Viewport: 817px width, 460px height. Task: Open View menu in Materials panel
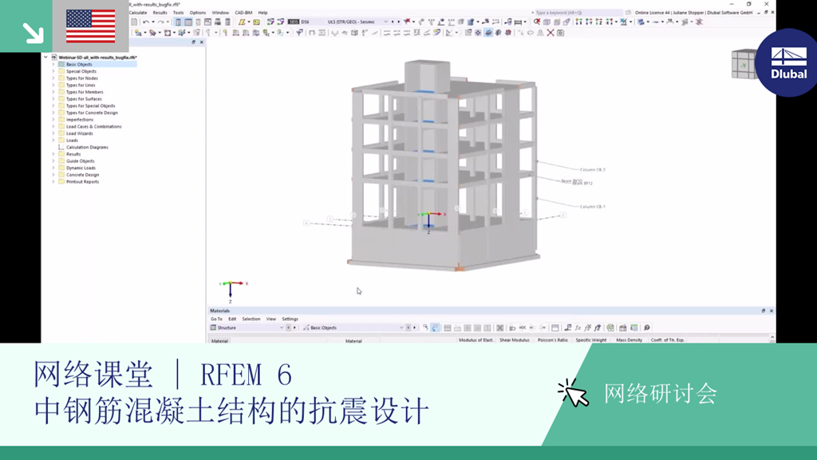click(271, 319)
